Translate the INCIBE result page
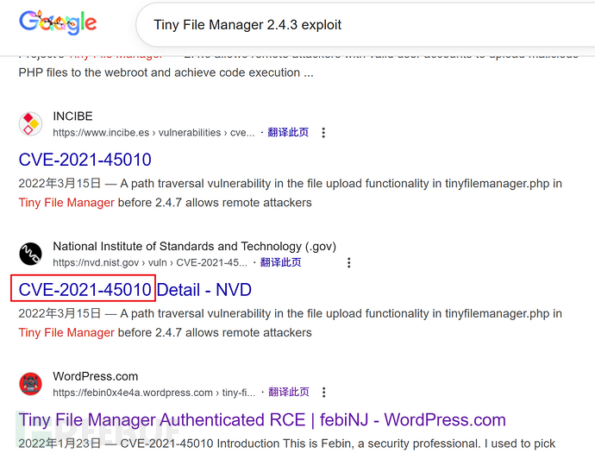 (x=288, y=133)
